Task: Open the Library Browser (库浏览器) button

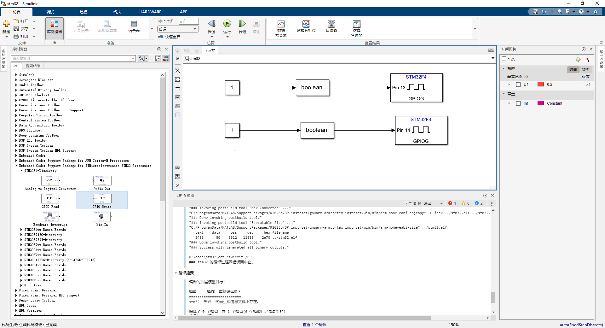Action: 55,28
